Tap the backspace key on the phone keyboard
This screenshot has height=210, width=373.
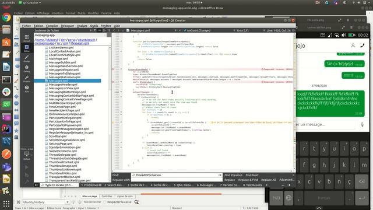[361, 181]
